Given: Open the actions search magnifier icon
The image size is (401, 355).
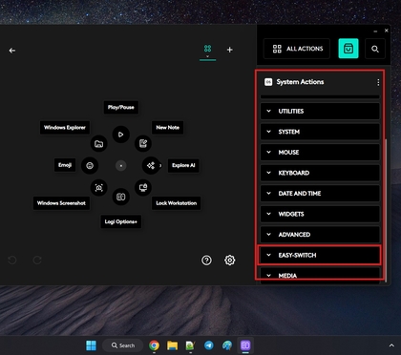Looking at the screenshot, I should [x=375, y=49].
